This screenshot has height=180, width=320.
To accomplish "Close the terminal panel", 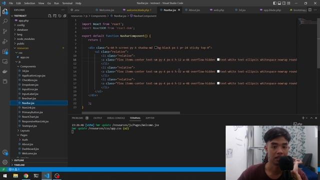I will 316,118.
